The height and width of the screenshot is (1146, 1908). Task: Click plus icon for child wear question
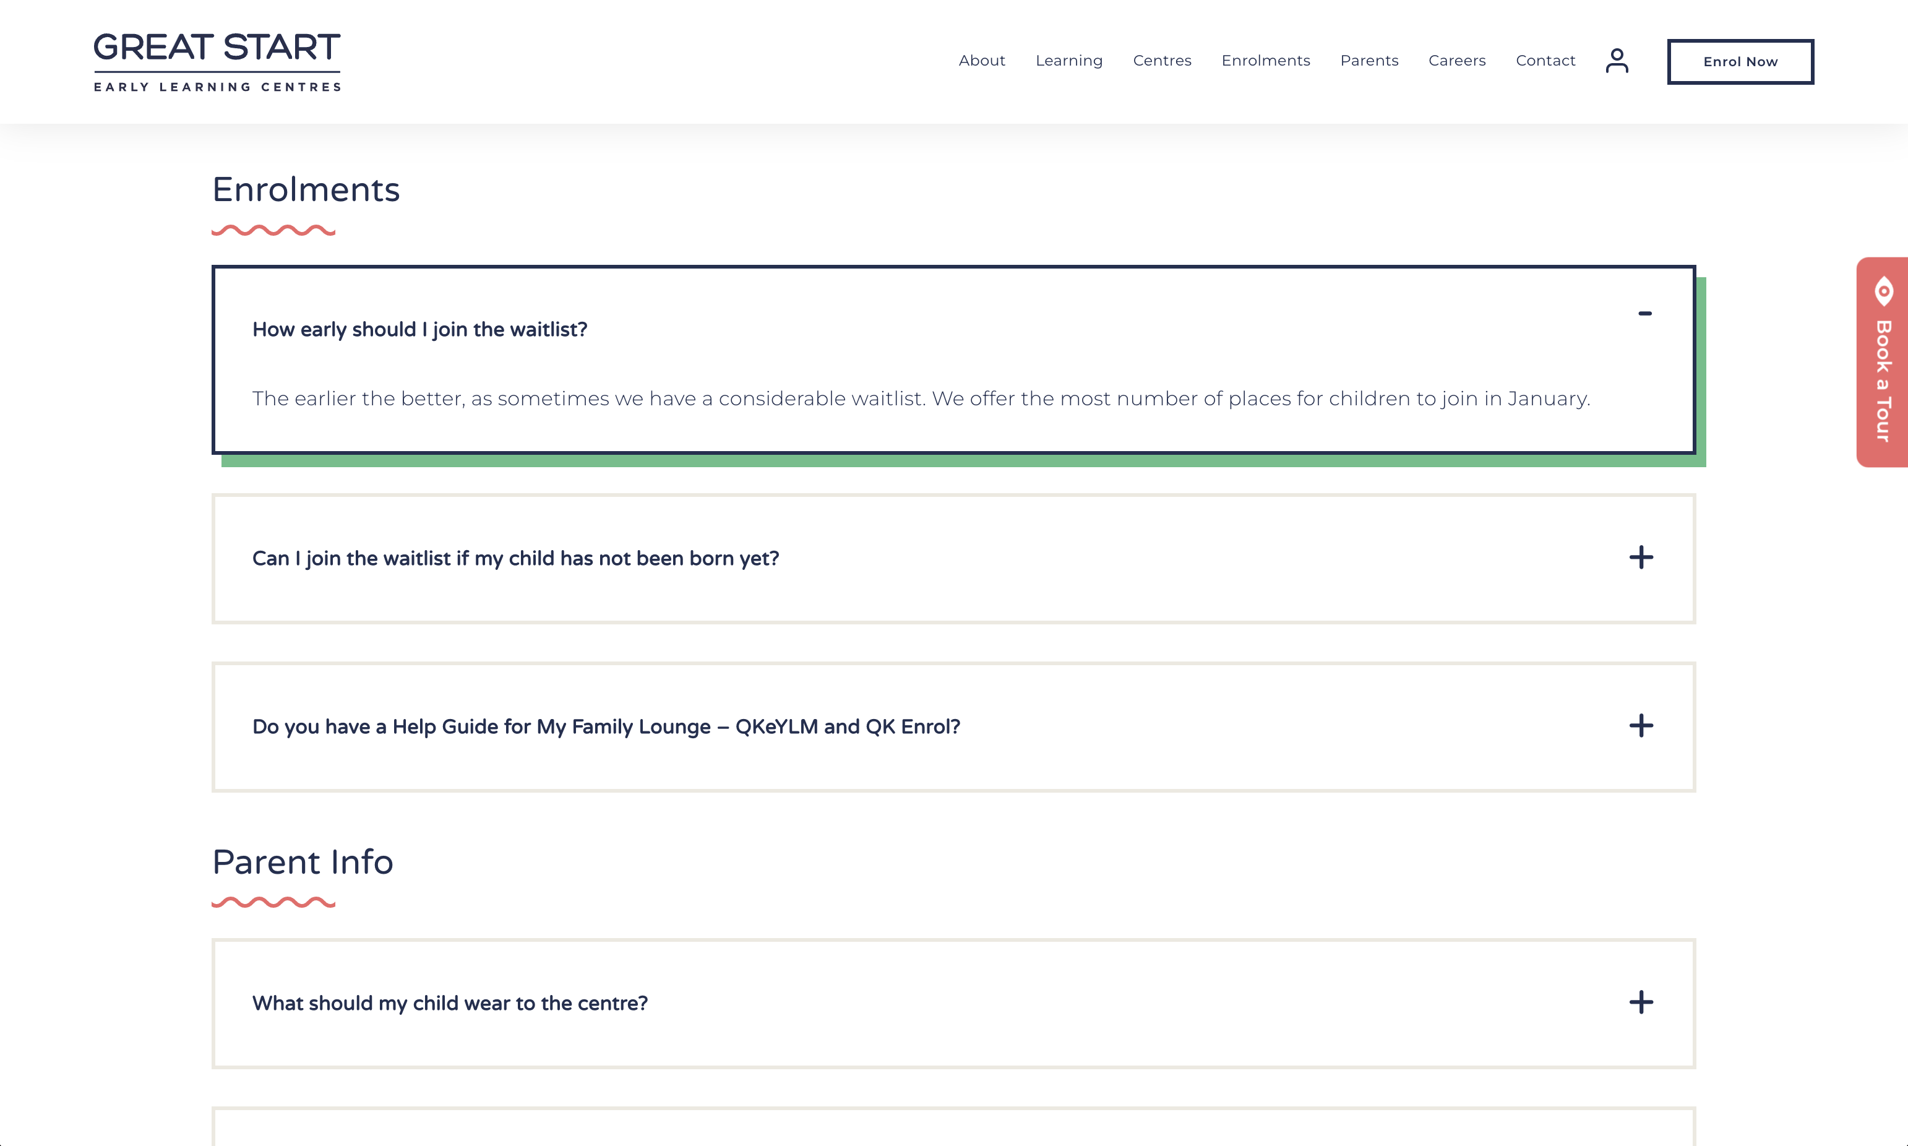coord(1641,1002)
